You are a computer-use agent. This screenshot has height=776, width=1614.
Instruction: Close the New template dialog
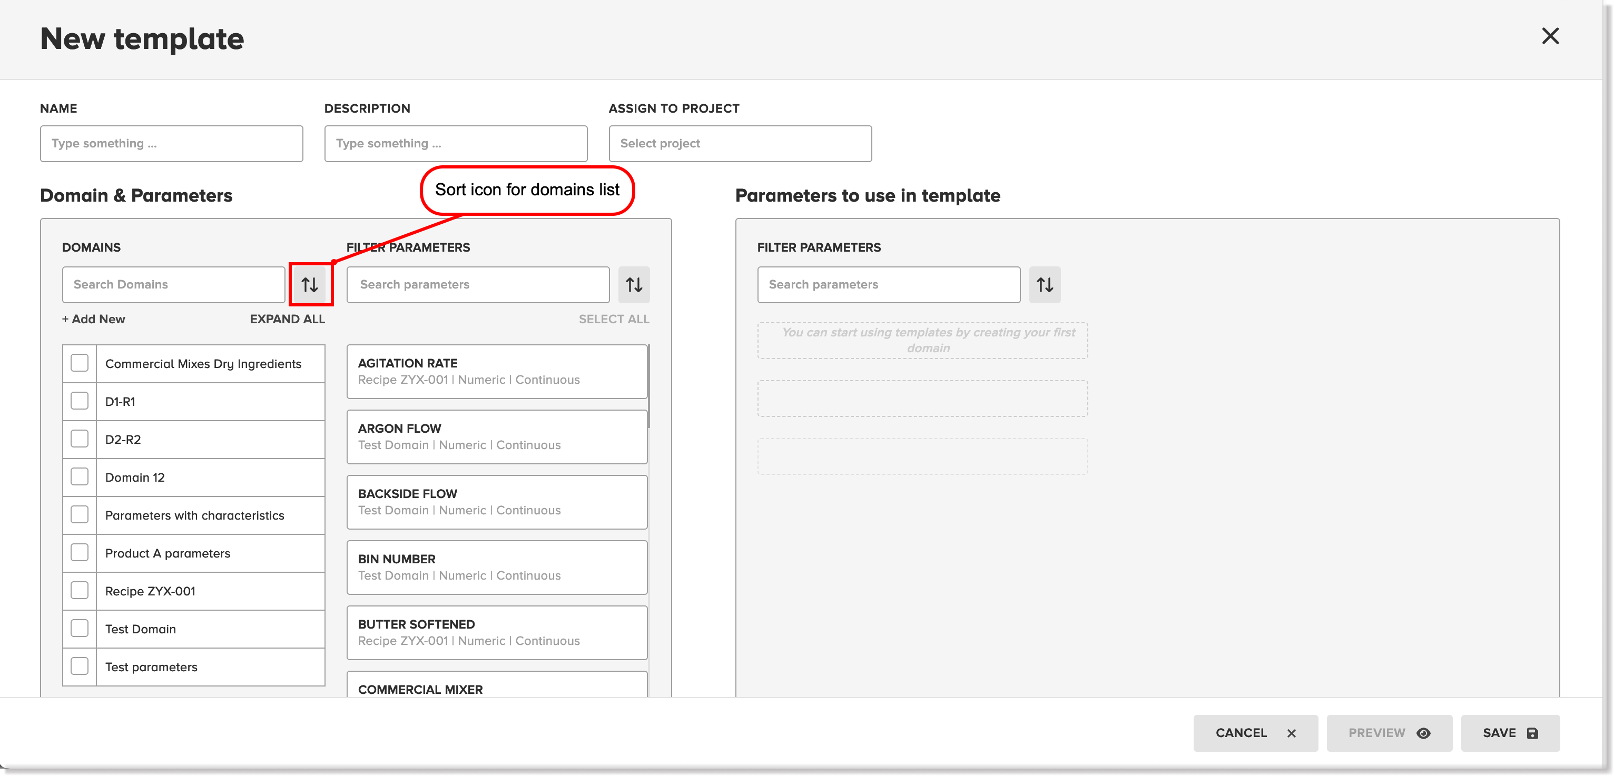point(1551,36)
